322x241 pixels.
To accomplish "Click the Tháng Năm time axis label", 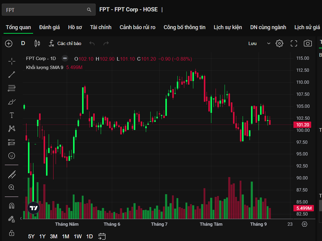I will click(67, 224).
